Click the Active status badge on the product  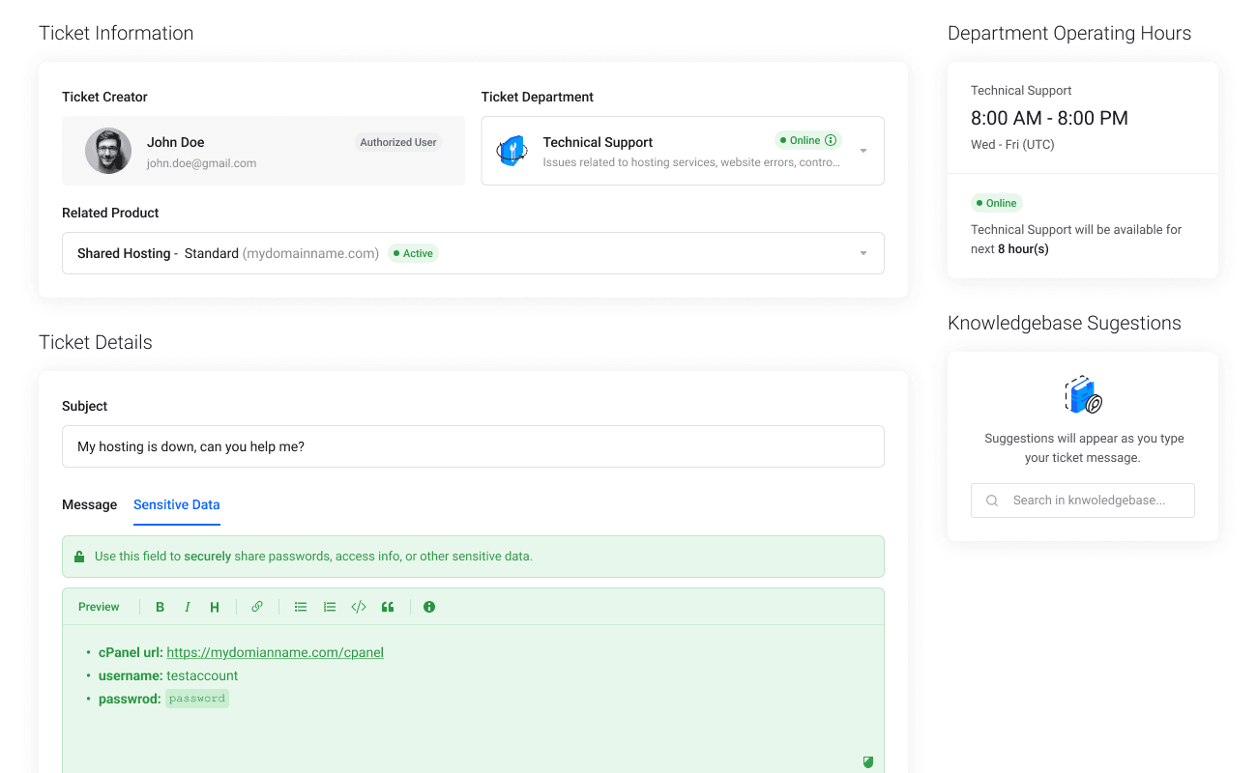[x=413, y=253]
